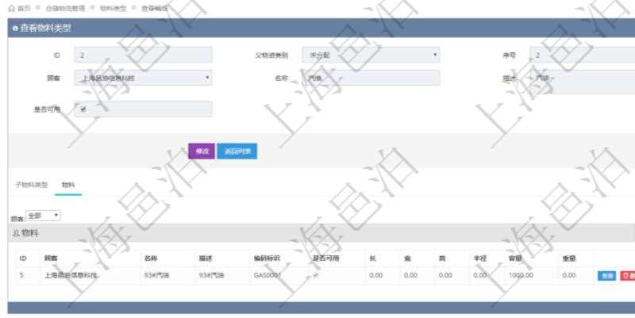The height and width of the screenshot is (318, 635).
Task: Click the 编码标识 column header
Action: point(267,258)
